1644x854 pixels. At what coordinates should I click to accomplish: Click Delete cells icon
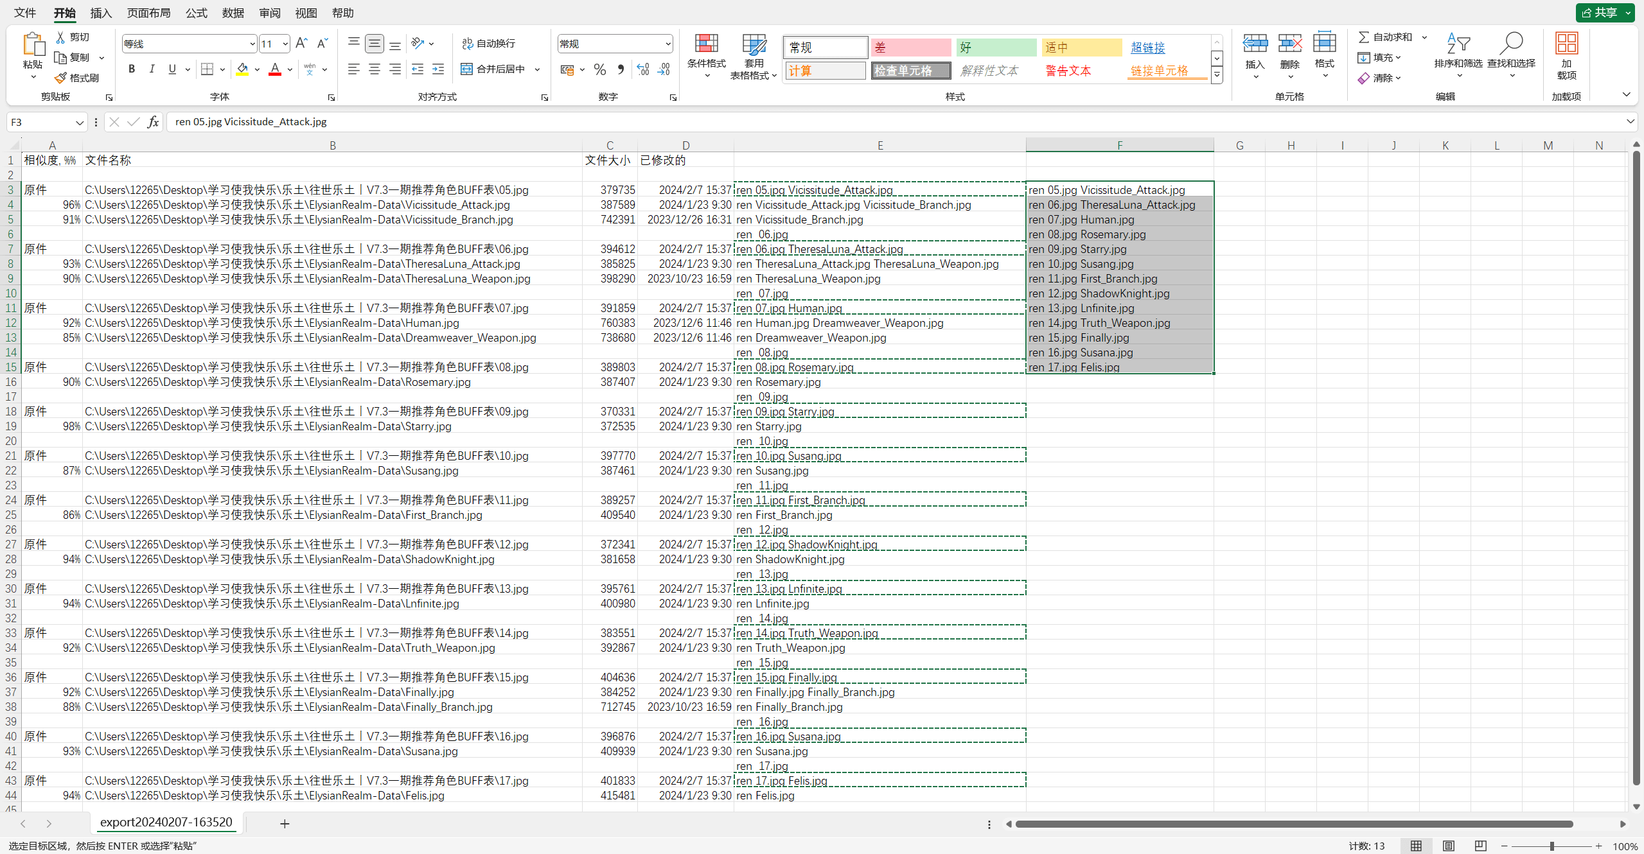pyautogui.click(x=1289, y=44)
